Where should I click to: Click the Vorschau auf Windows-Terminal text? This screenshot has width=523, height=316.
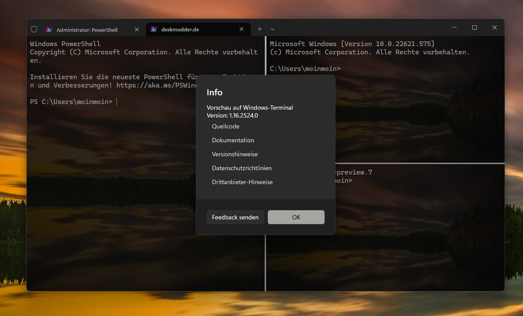(250, 108)
